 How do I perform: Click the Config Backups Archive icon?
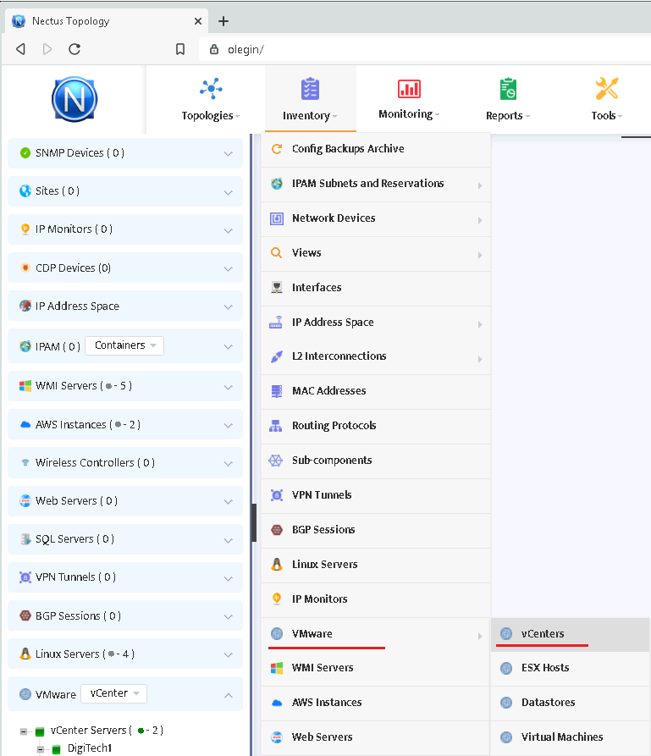[277, 149]
